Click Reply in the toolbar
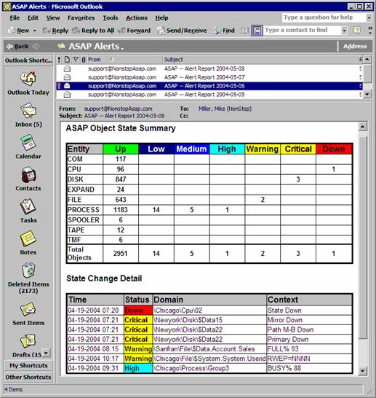 tap(56, 31)
